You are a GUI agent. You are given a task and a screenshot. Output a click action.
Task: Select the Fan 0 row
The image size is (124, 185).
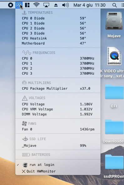pyautogui.click(x=58, y=129)
